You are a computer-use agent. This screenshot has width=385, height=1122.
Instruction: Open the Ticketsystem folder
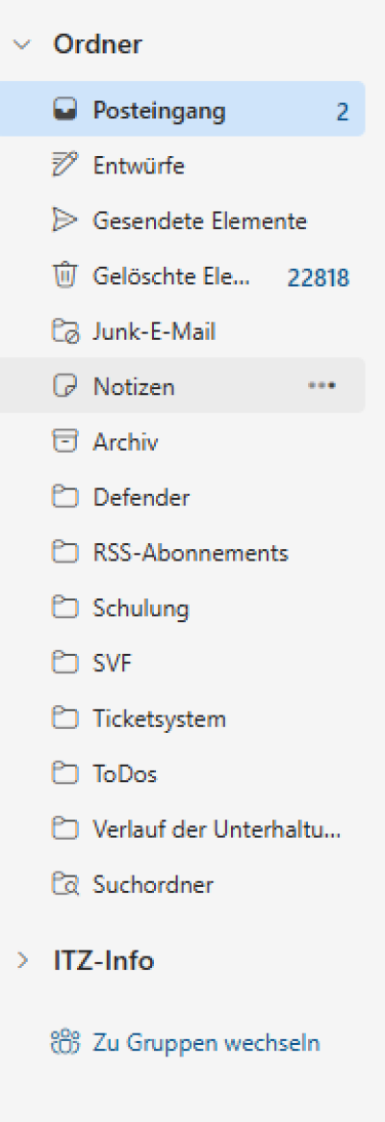(183, 718)
